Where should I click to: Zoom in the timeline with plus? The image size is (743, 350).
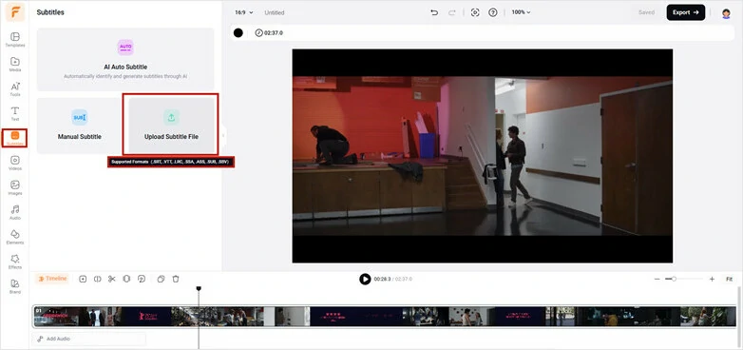point(712,279)
